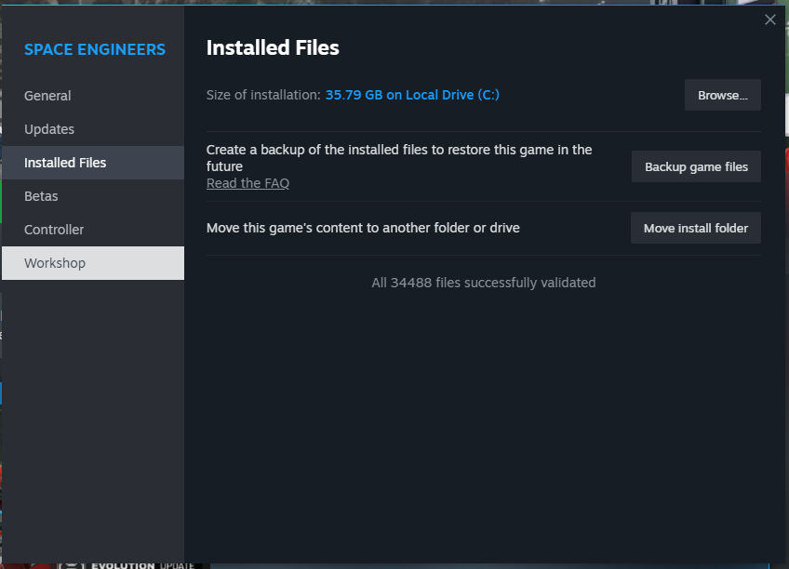
Task: Open the Controller settings tab
Action: pos(54,230)
